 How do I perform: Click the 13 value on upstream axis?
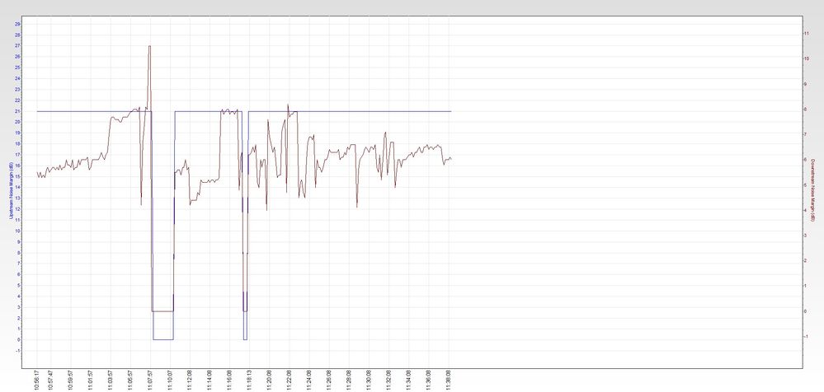[x=18, y=198]
